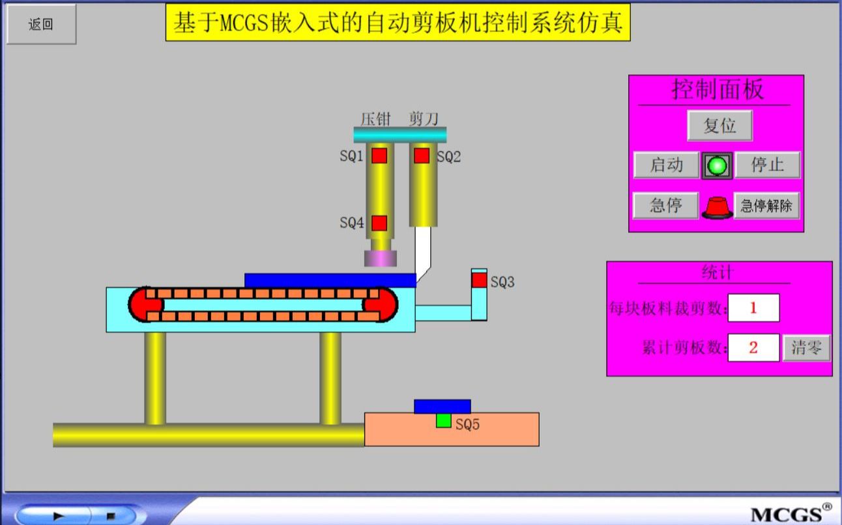The width and height of the screenshot is (842, 525).
Task: Click the green SQ5 sensor indicator
Action: tap(443, 422)
